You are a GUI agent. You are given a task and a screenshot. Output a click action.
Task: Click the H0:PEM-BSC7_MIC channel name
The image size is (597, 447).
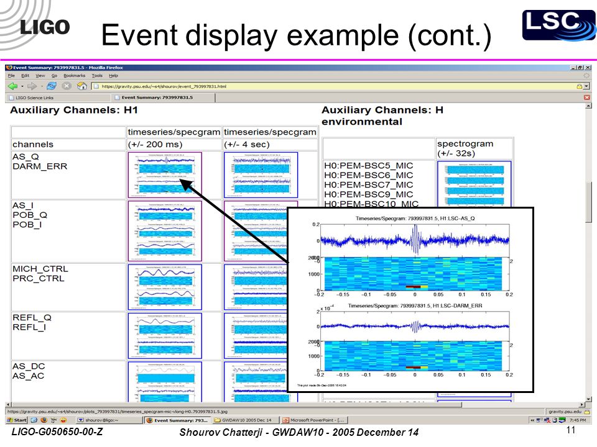tap(368, 185)
